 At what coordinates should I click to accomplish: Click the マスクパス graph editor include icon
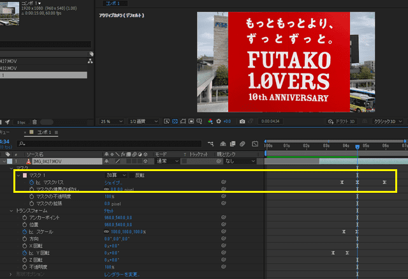click(38, 183)
